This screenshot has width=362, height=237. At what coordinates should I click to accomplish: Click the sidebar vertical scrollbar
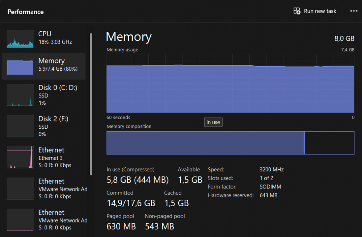click(91, 104)
